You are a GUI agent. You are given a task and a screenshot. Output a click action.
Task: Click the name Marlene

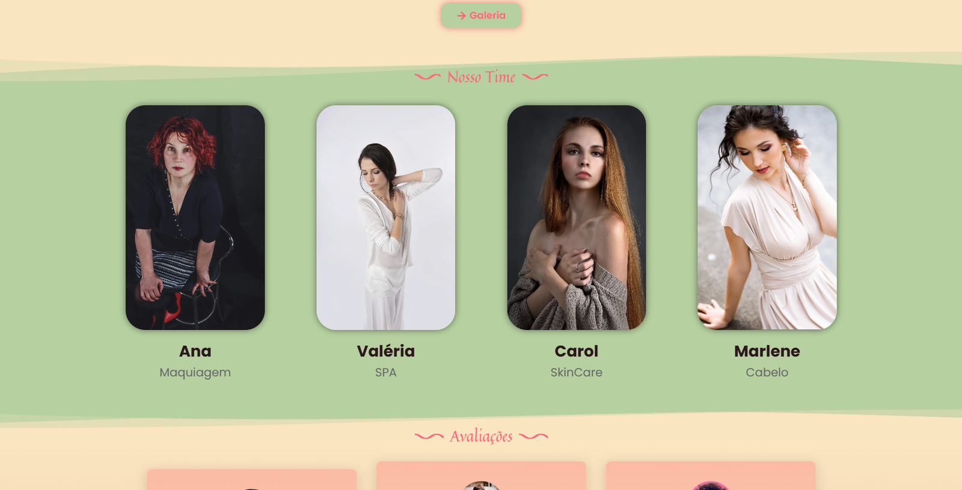(767, 351)
